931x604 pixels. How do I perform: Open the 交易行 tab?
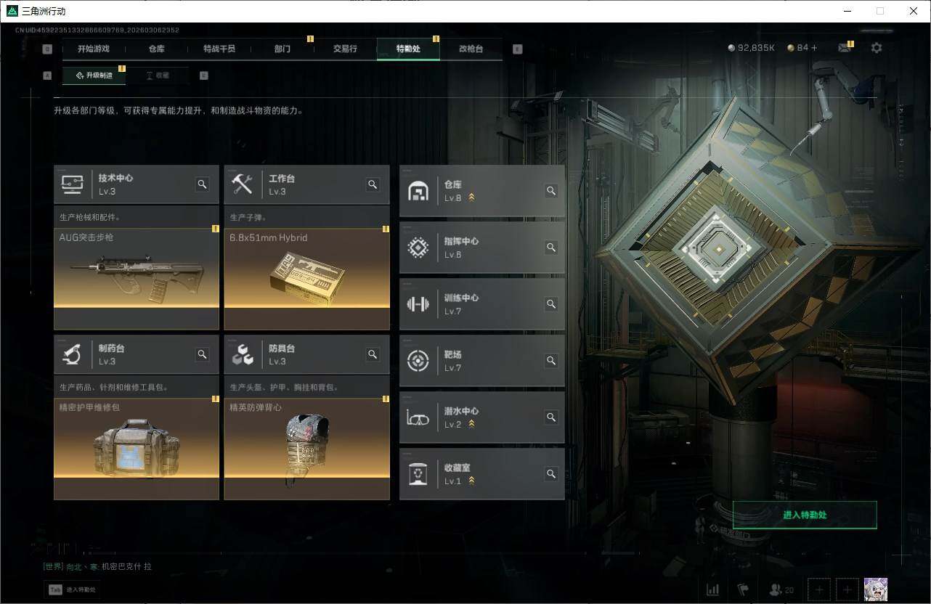[345, 49]
